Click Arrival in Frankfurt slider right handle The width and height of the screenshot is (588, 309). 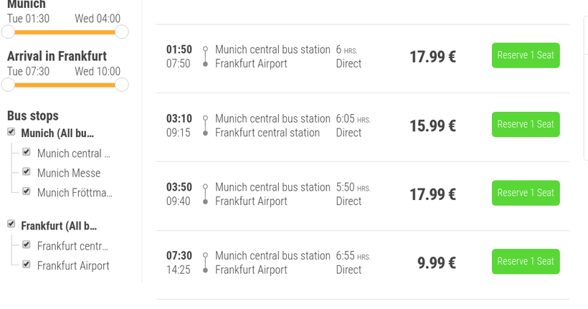coord(122,85)
